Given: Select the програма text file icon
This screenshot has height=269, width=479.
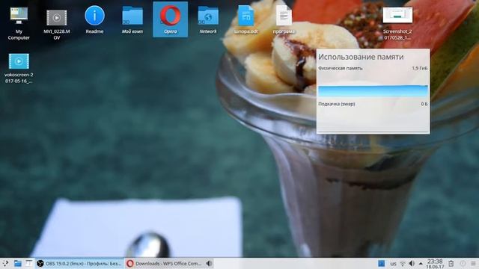Looking at the screenshot, I should coord(284,19).
